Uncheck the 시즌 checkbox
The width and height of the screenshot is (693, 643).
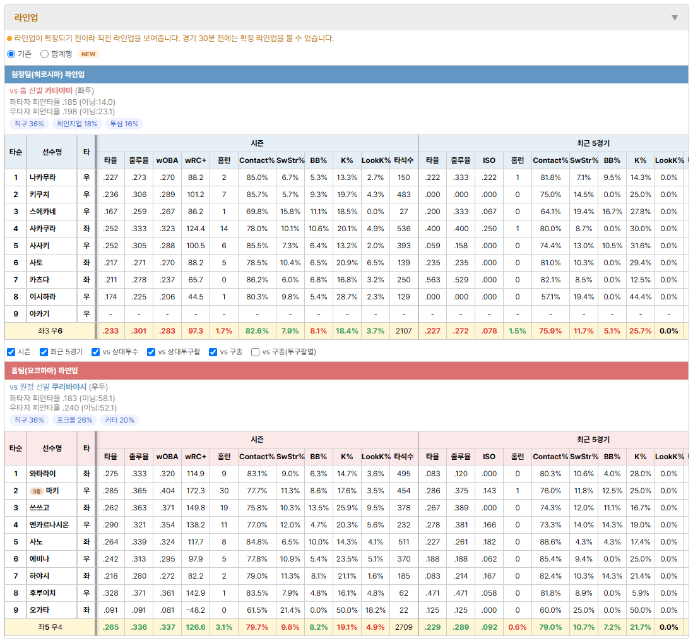11,352
